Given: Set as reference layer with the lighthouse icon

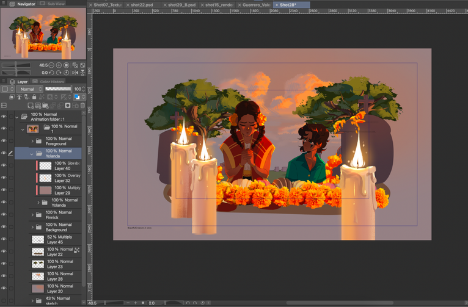Looking at the screenshot, I should point(20,96).
